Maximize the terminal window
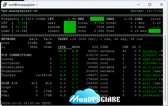 tap(150, 5)
